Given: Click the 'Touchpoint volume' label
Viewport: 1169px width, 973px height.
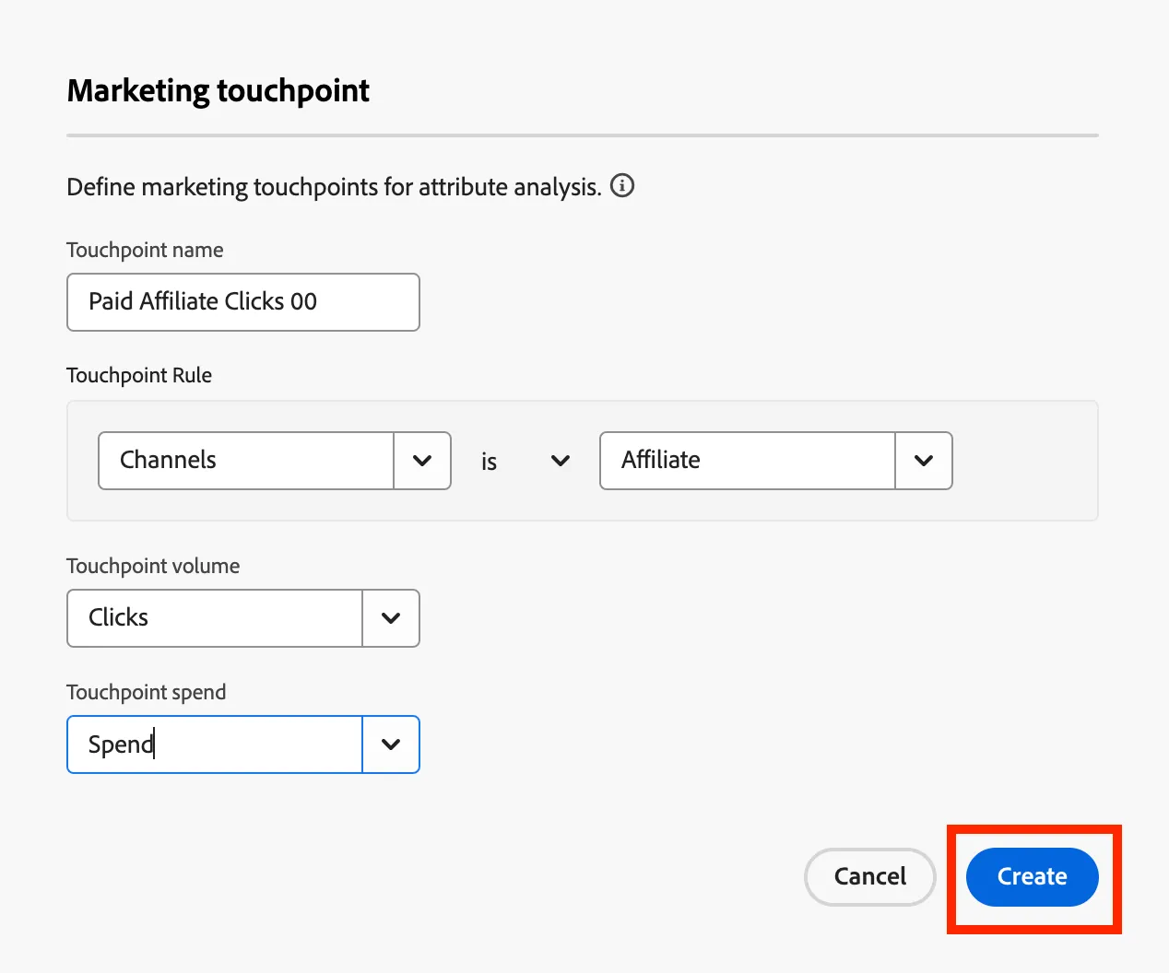Looking at the screenshot, I should (153, 566).
